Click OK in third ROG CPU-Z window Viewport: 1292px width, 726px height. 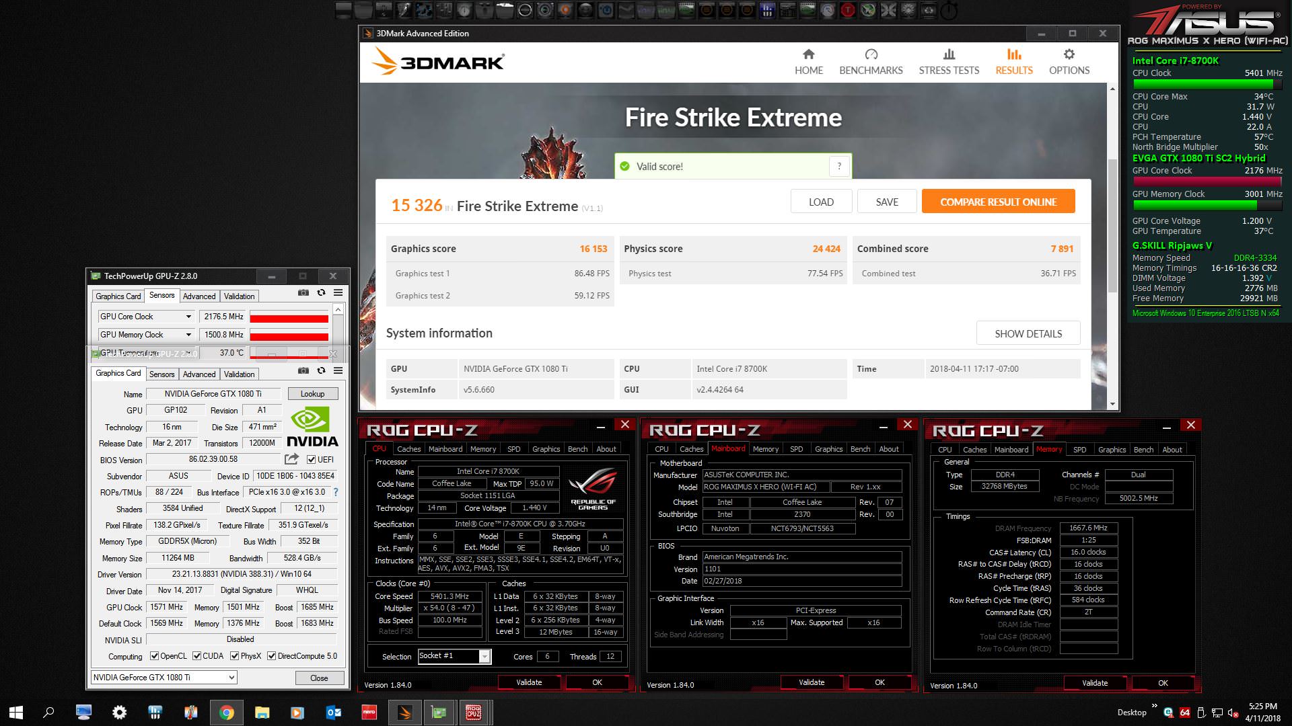click(1163, 683)
